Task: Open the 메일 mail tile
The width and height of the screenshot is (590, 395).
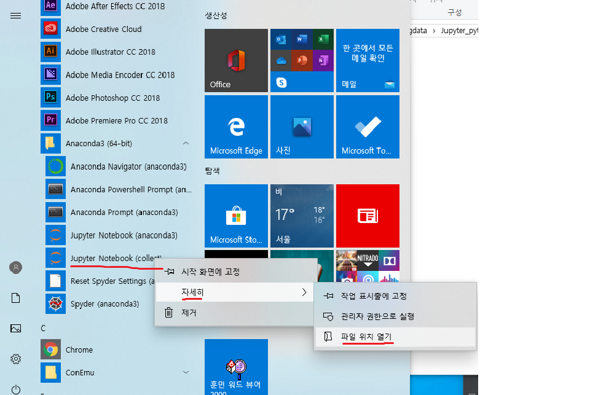Action: 368,61
